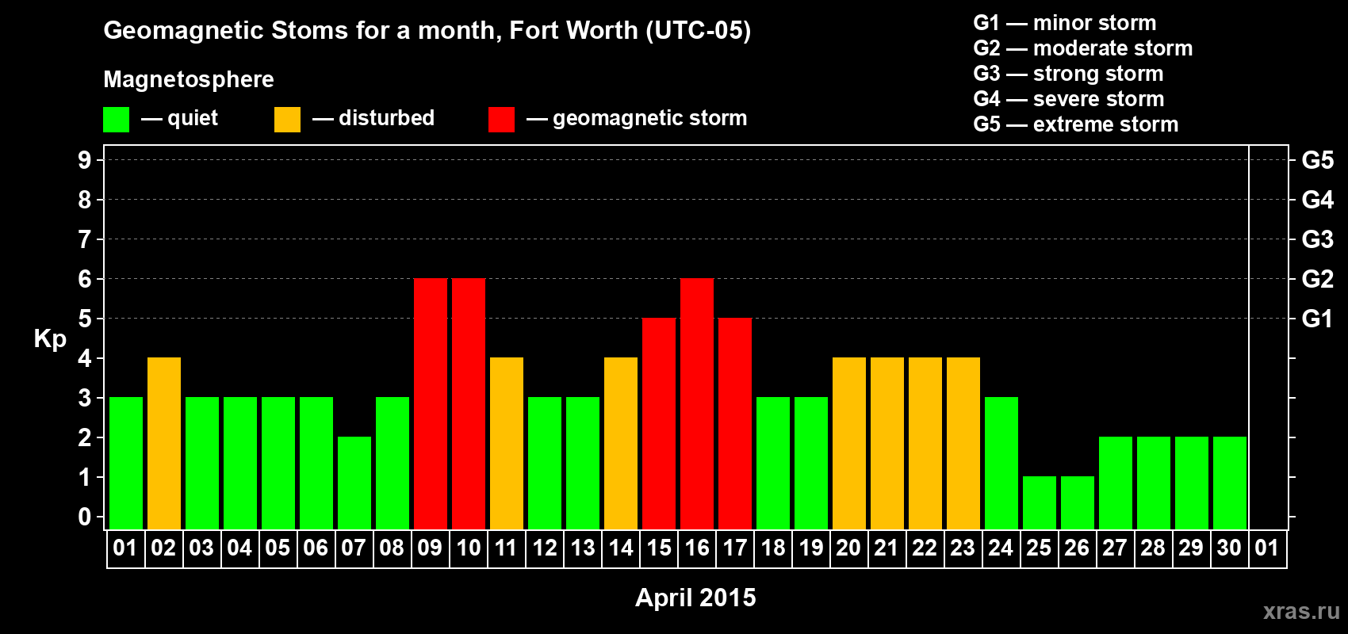The width and height of the screenshot is (1348, 634).
Task: Click the green bar for day 30
Action: [x=1230, y=483]
